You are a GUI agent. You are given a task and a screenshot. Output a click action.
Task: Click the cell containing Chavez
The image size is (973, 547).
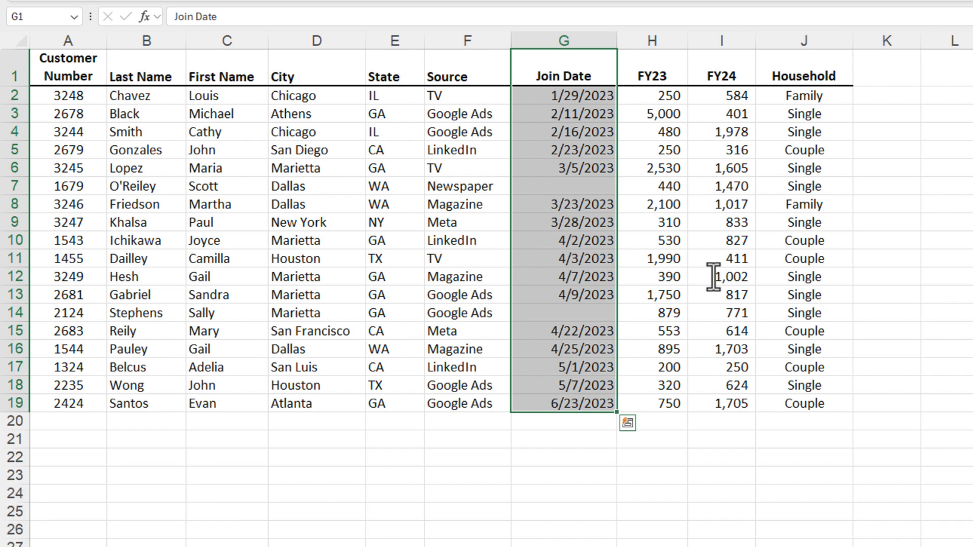point(146,95)
